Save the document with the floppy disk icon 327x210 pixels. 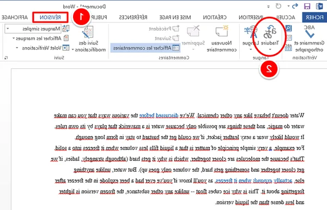point(307,6)
